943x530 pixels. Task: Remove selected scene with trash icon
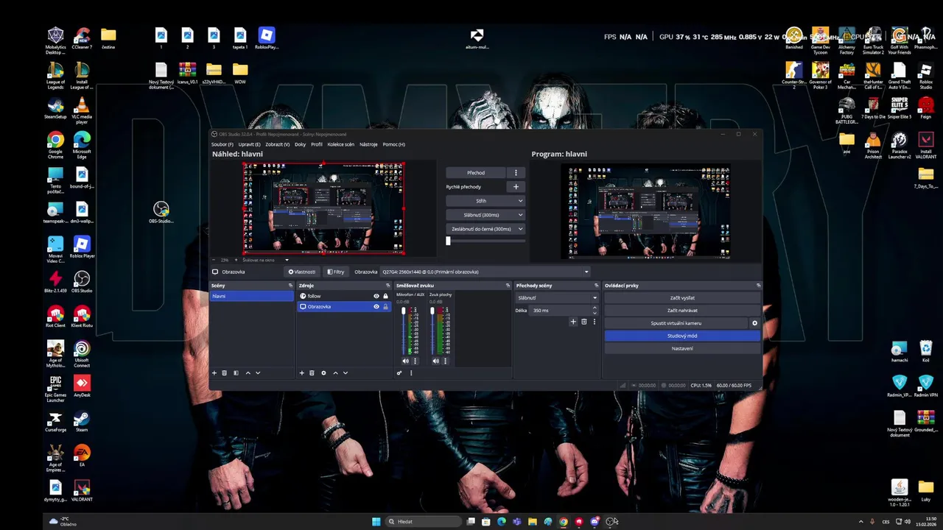[225, 372]
